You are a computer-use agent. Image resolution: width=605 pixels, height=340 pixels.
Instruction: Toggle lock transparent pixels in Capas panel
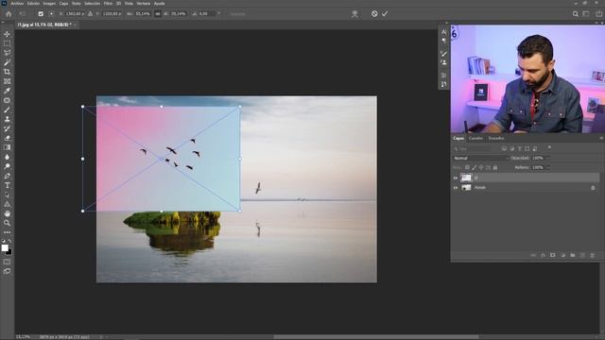tap(467, 168)
